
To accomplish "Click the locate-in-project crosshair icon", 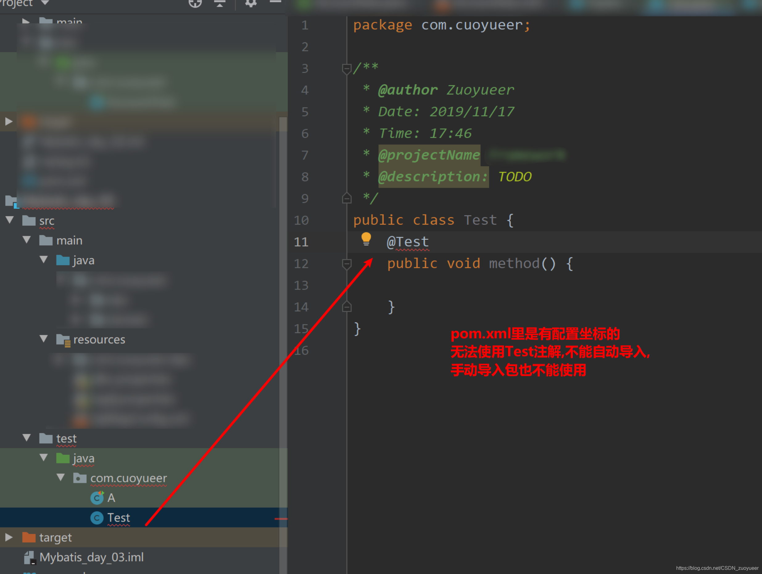I will point(195,3).
